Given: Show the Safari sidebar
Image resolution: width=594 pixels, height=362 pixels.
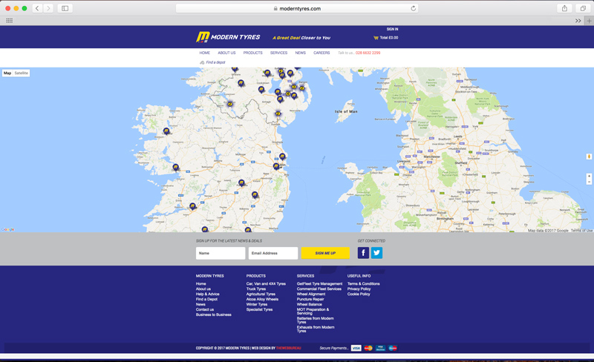Looking at the screenshot, I should (65, 8).
